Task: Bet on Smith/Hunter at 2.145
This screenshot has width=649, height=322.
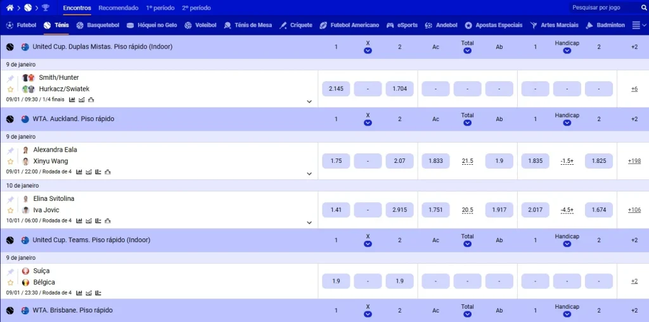Action: pyautogui.click(x=336, y=89)
